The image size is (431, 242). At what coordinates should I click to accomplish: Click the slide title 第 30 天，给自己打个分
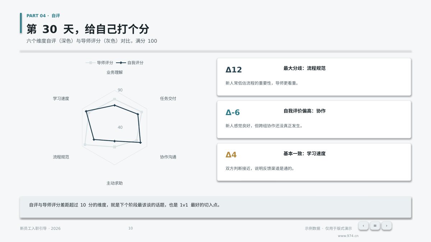click(88, 29)
